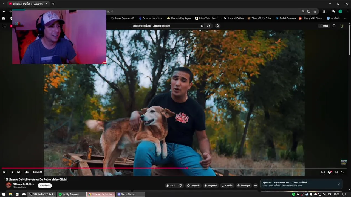This screenshot has width=351, height=197.
Task: Switch to OBS Studio in taskbar
Action: point(42,194)
